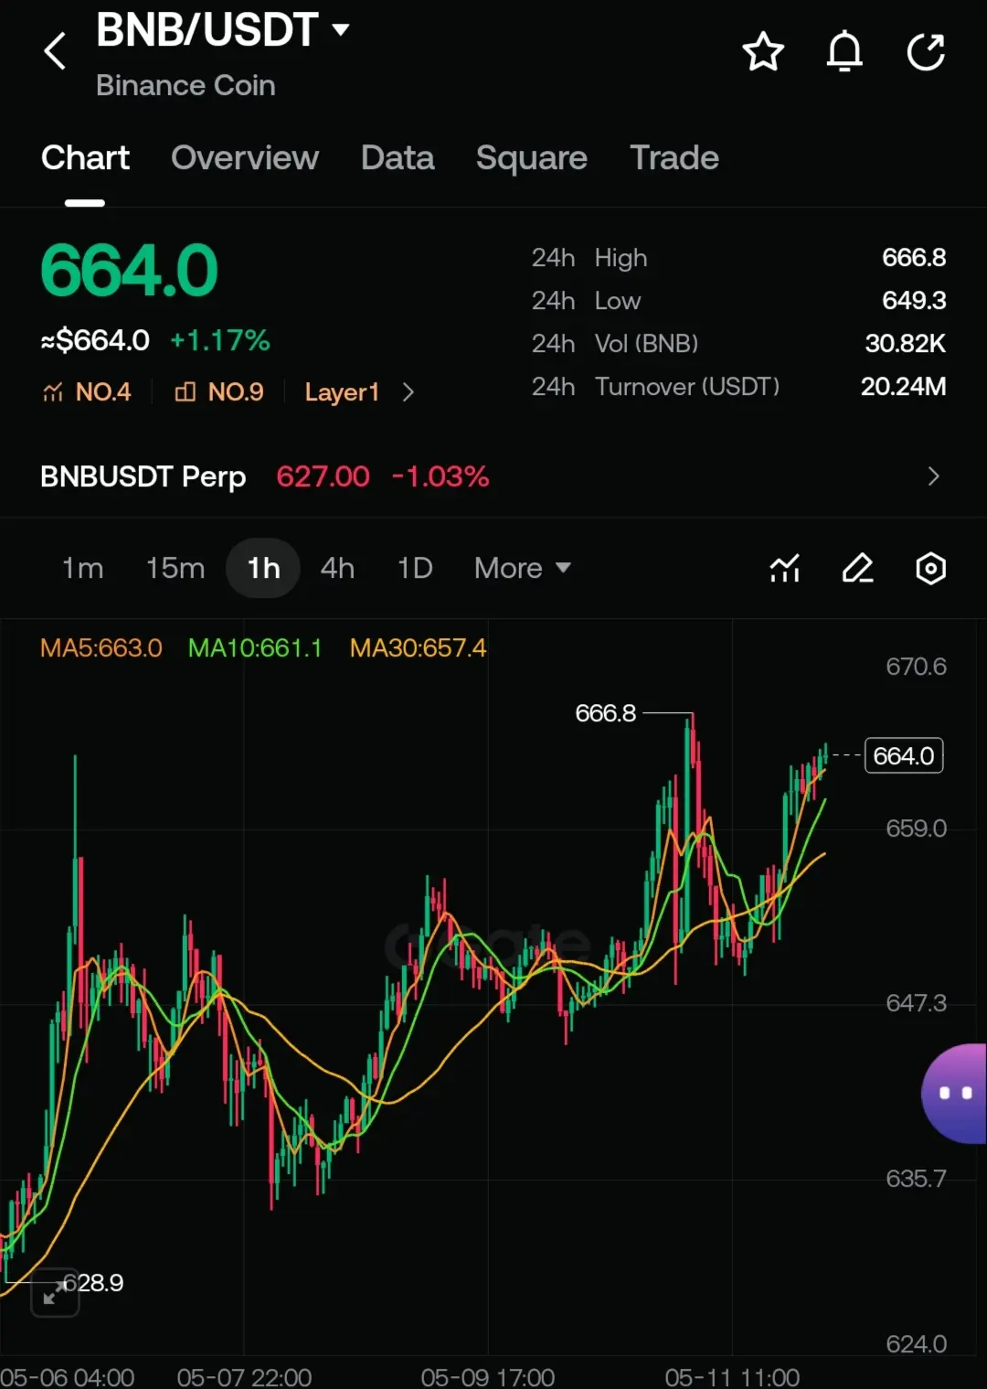This screenshot has width=987, height=1389.
Task: Tap the 05-09 17:00 axis label
Action: pos(488,1377)
